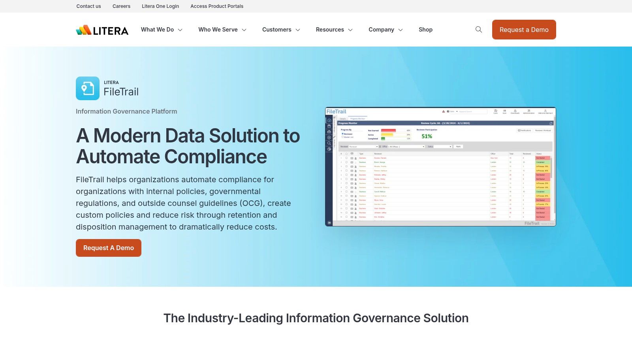632x355 pixels.
Task: Click 'The Industry-Leading Information Governance Solution' heading
Action: pos(316,318)
